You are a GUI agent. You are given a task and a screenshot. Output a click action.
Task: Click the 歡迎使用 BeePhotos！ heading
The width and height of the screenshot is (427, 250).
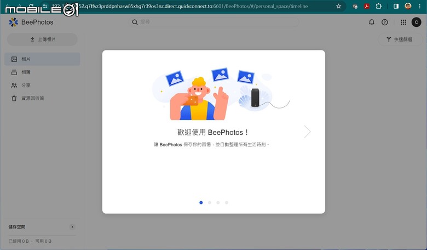point(214,133)
